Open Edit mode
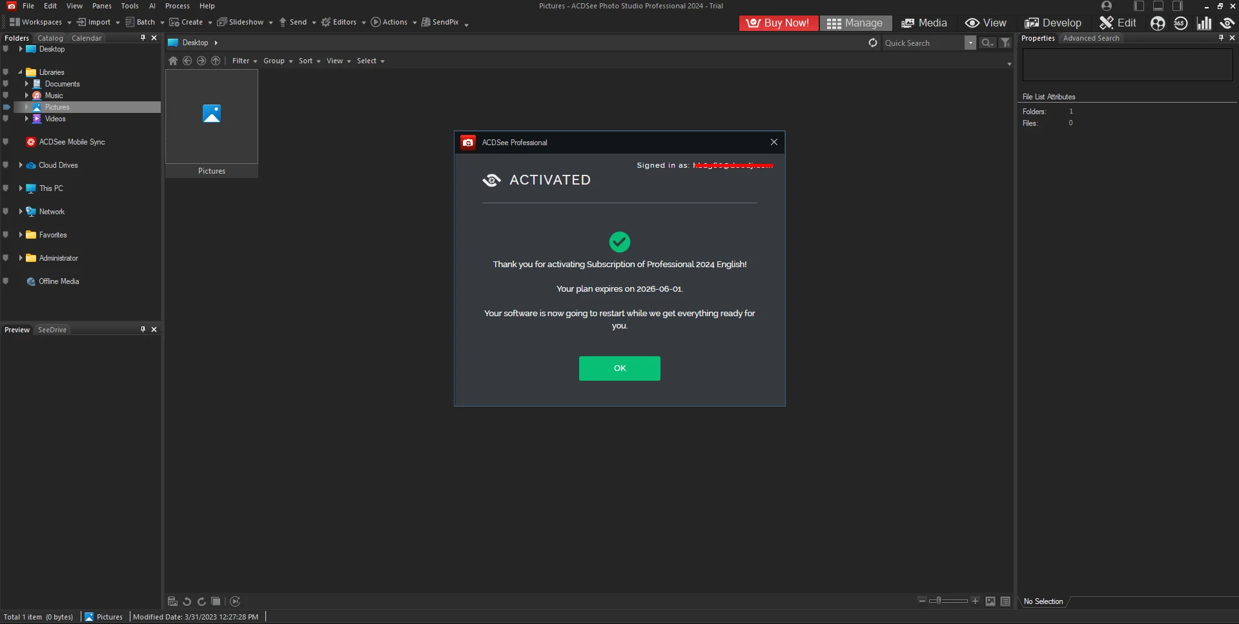 click(x=1118, y=23)
